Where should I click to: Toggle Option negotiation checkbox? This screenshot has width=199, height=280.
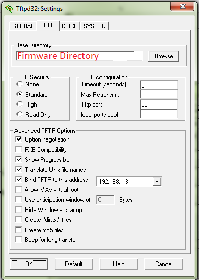(x=19, y=139)
